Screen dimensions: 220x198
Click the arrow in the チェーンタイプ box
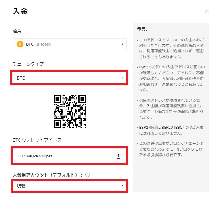(x=122, y=78)
